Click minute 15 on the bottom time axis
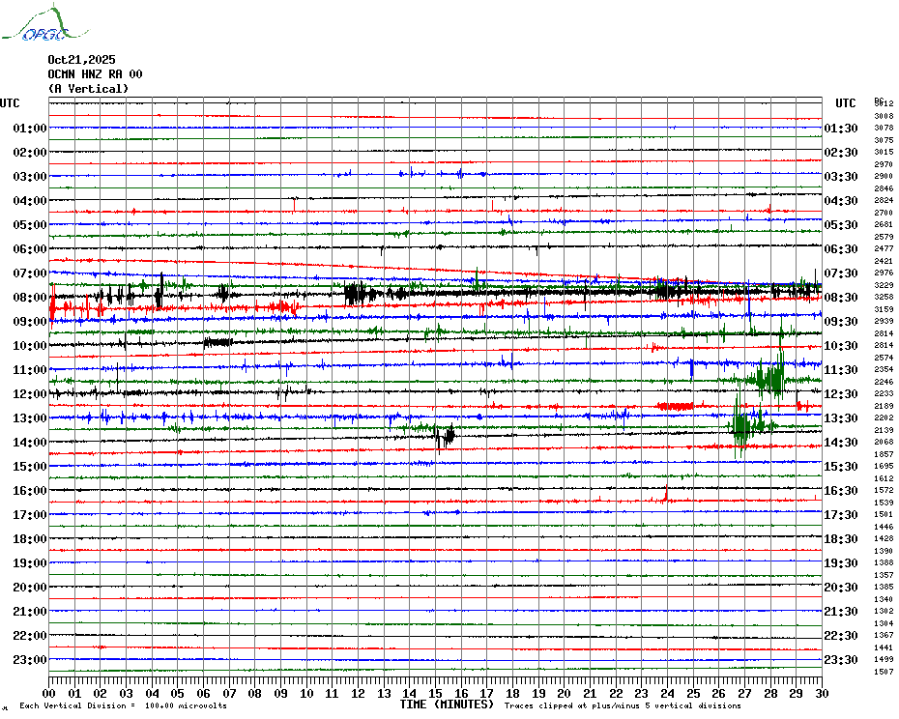This screenshot has height=719, width=899. (435, 693)
